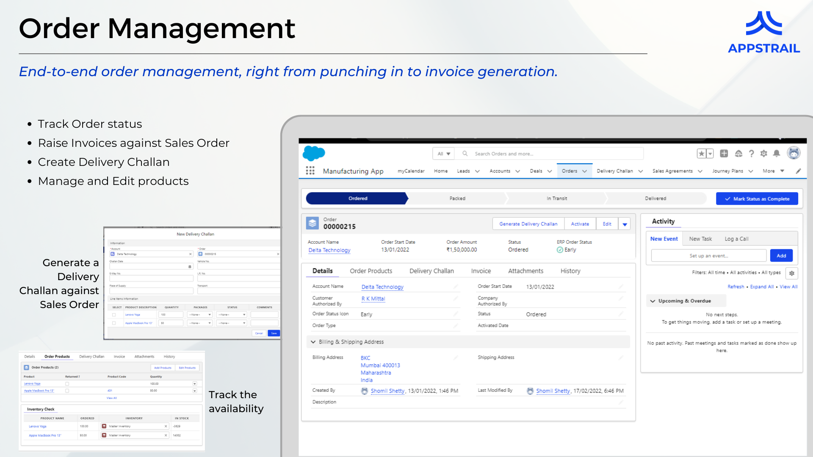Open the Trailhead guidance icon
The image size is (813, 457).
click(738, 154)
